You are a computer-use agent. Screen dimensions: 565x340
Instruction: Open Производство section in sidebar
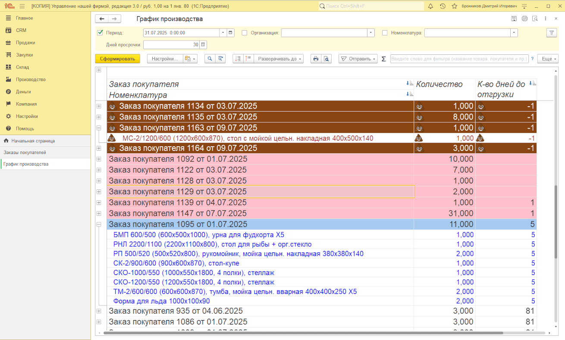coord(31,79)
